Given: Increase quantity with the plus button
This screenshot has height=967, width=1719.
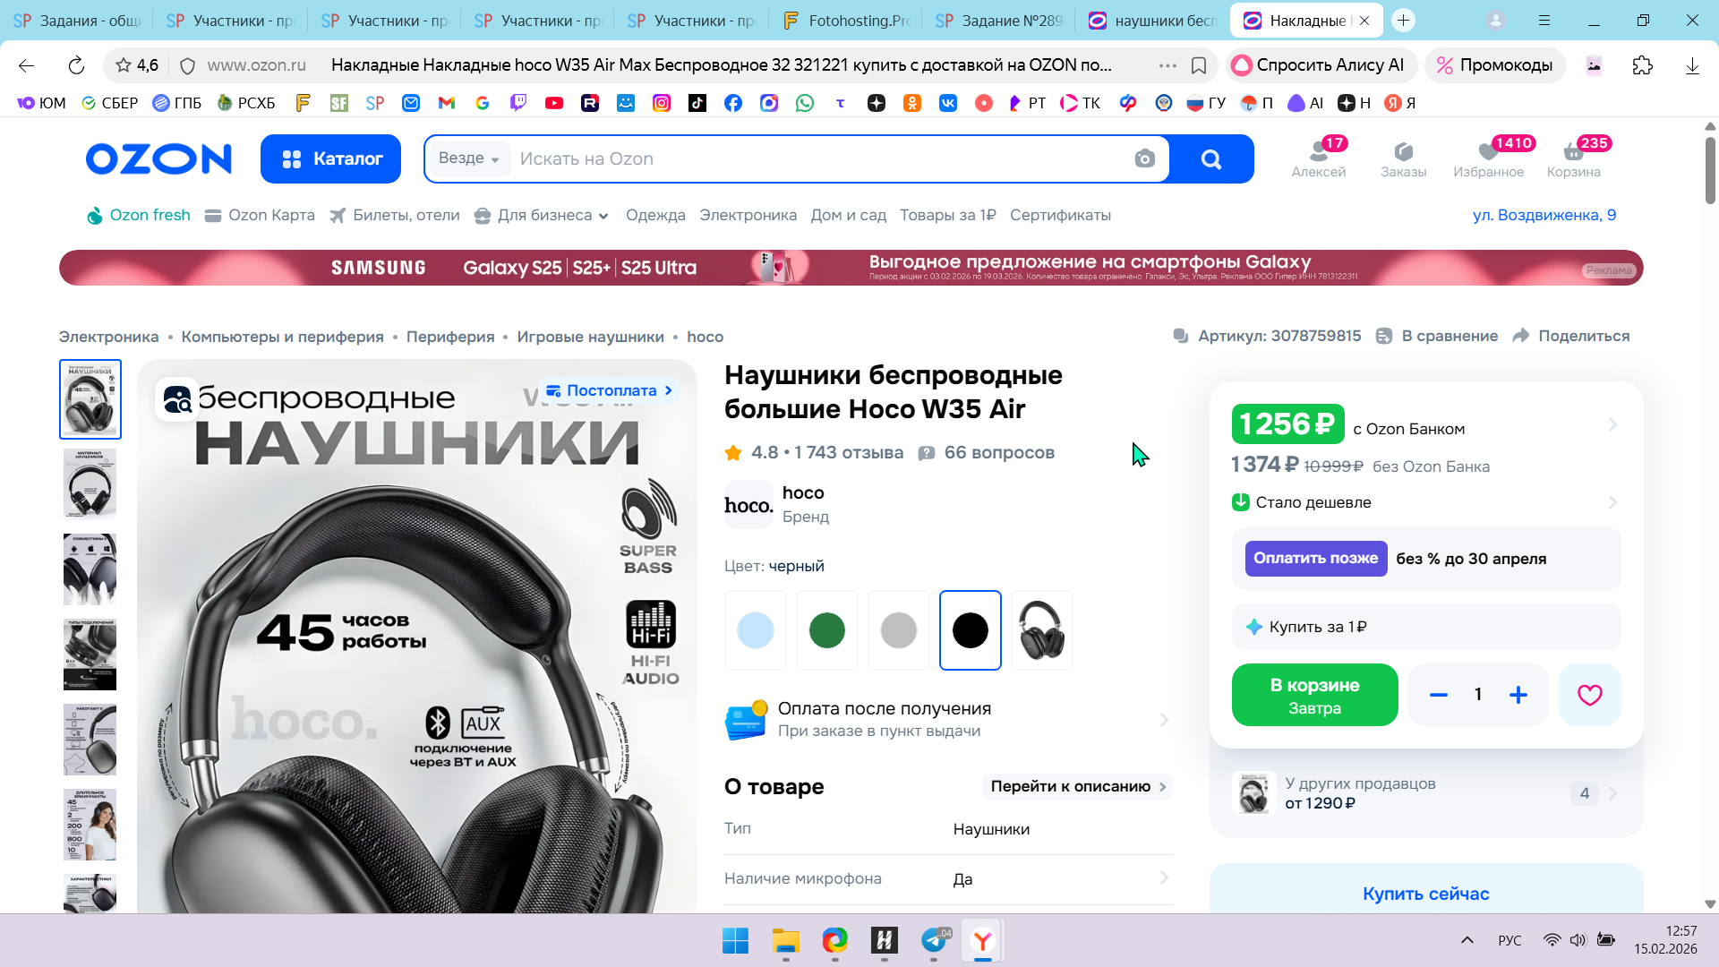Looking at the screenshot, I should pos(1518,695).
